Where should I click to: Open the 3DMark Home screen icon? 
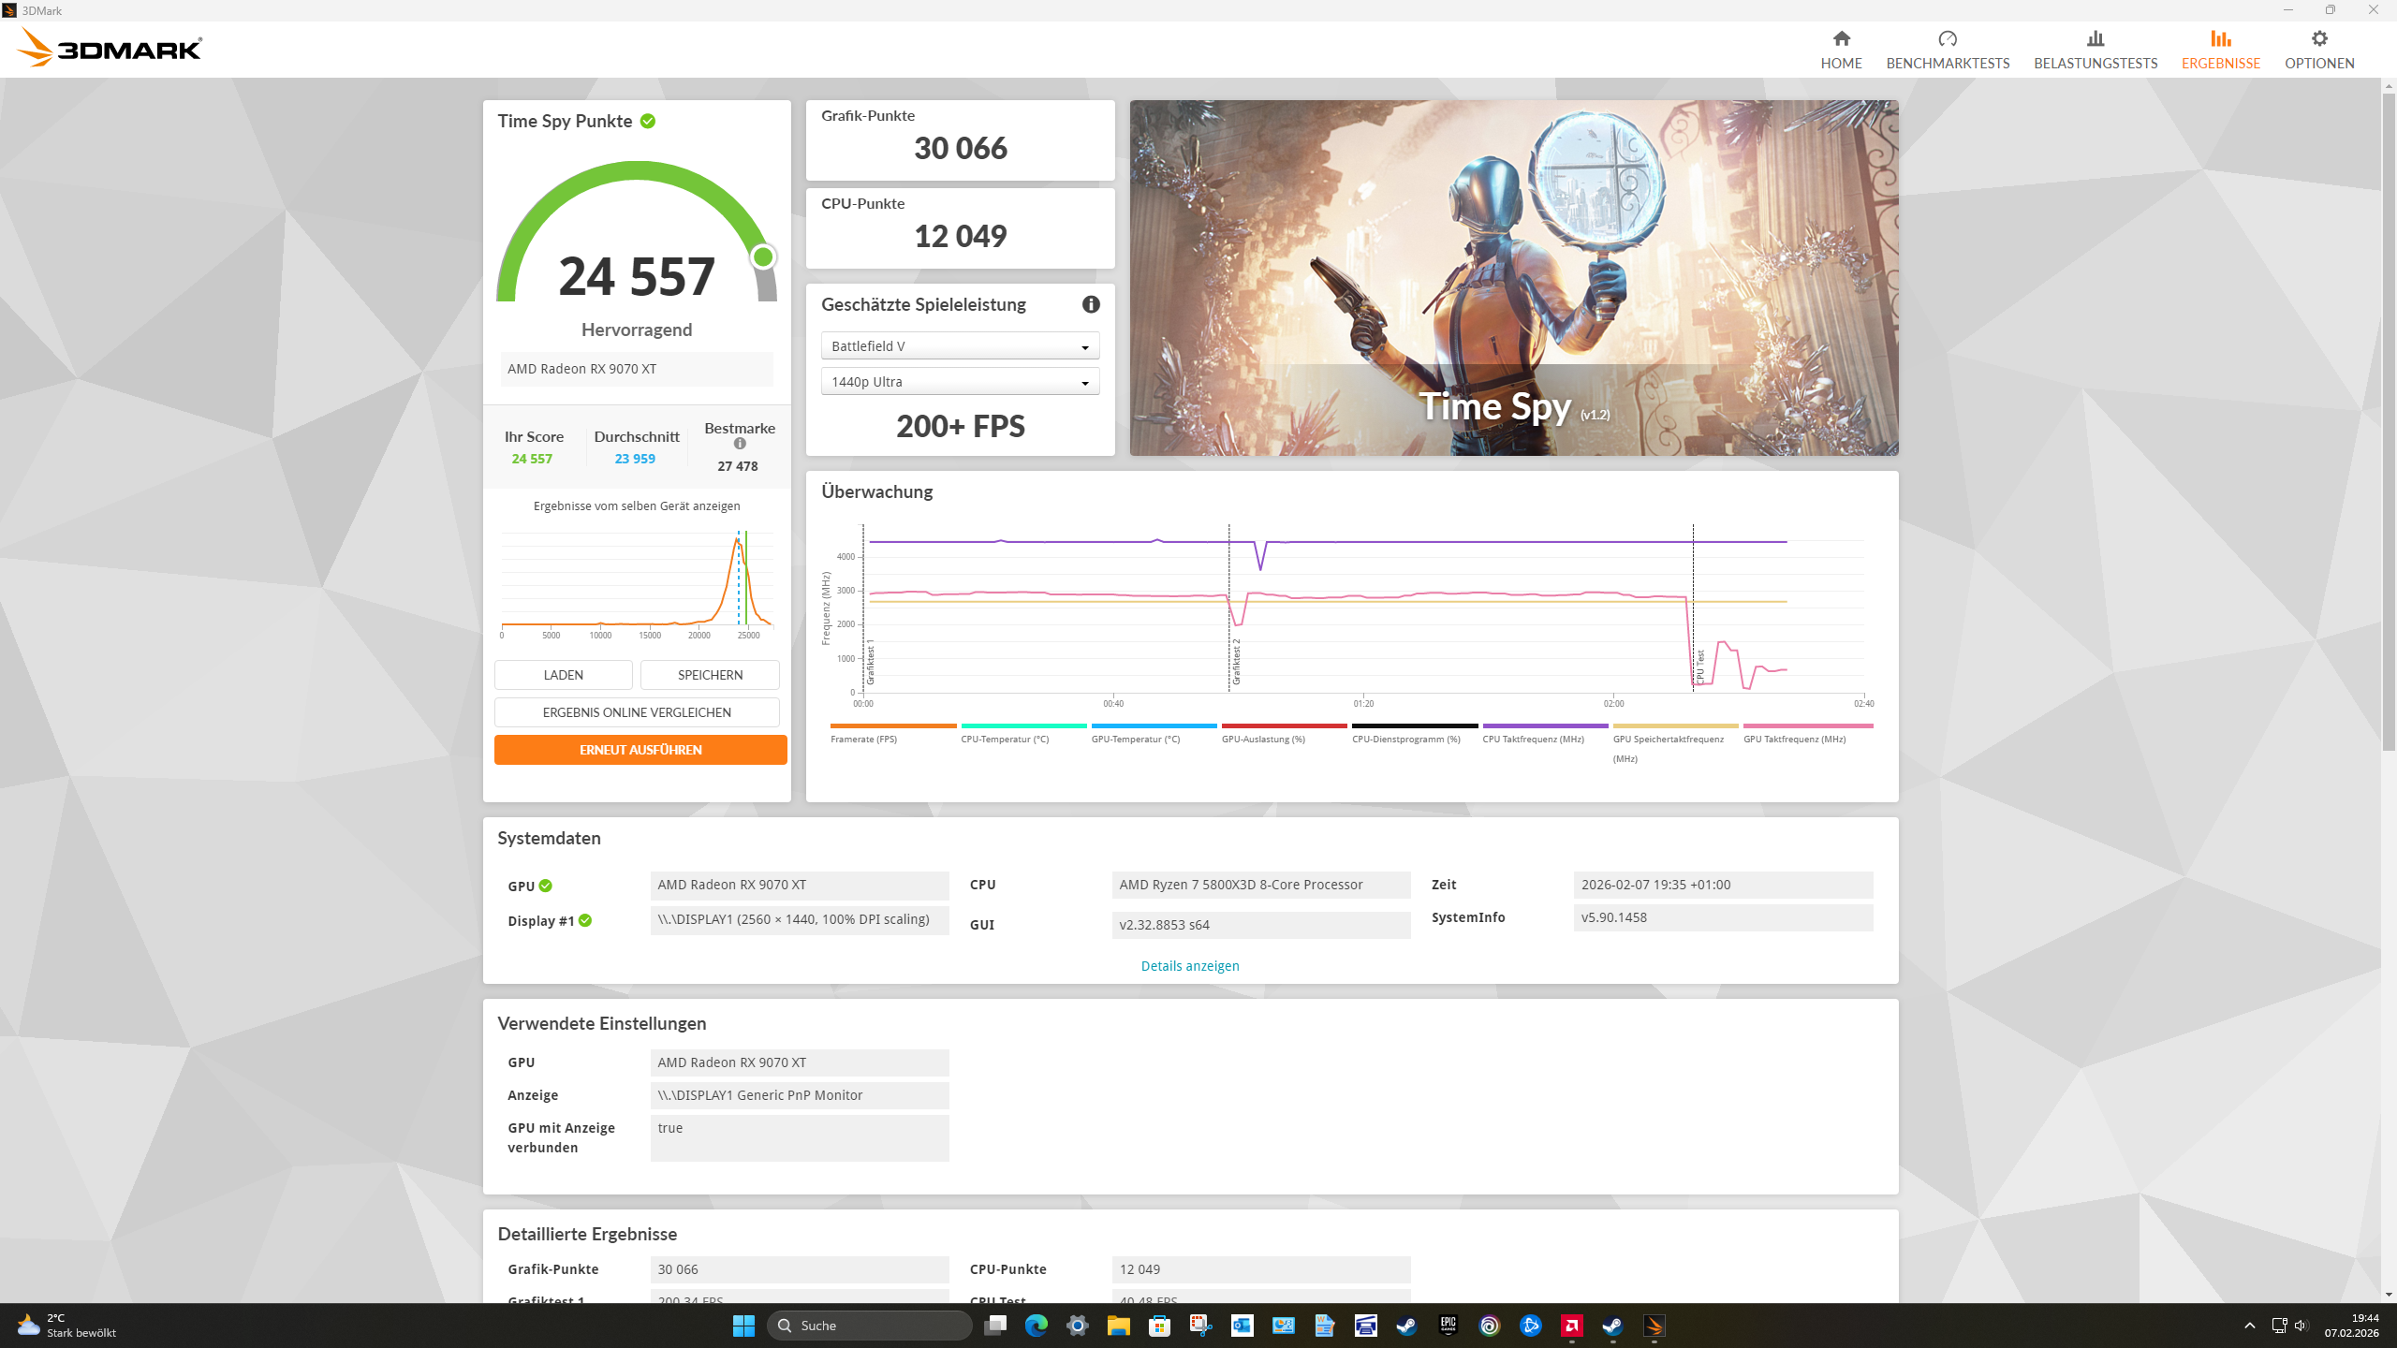point(1841,39)
